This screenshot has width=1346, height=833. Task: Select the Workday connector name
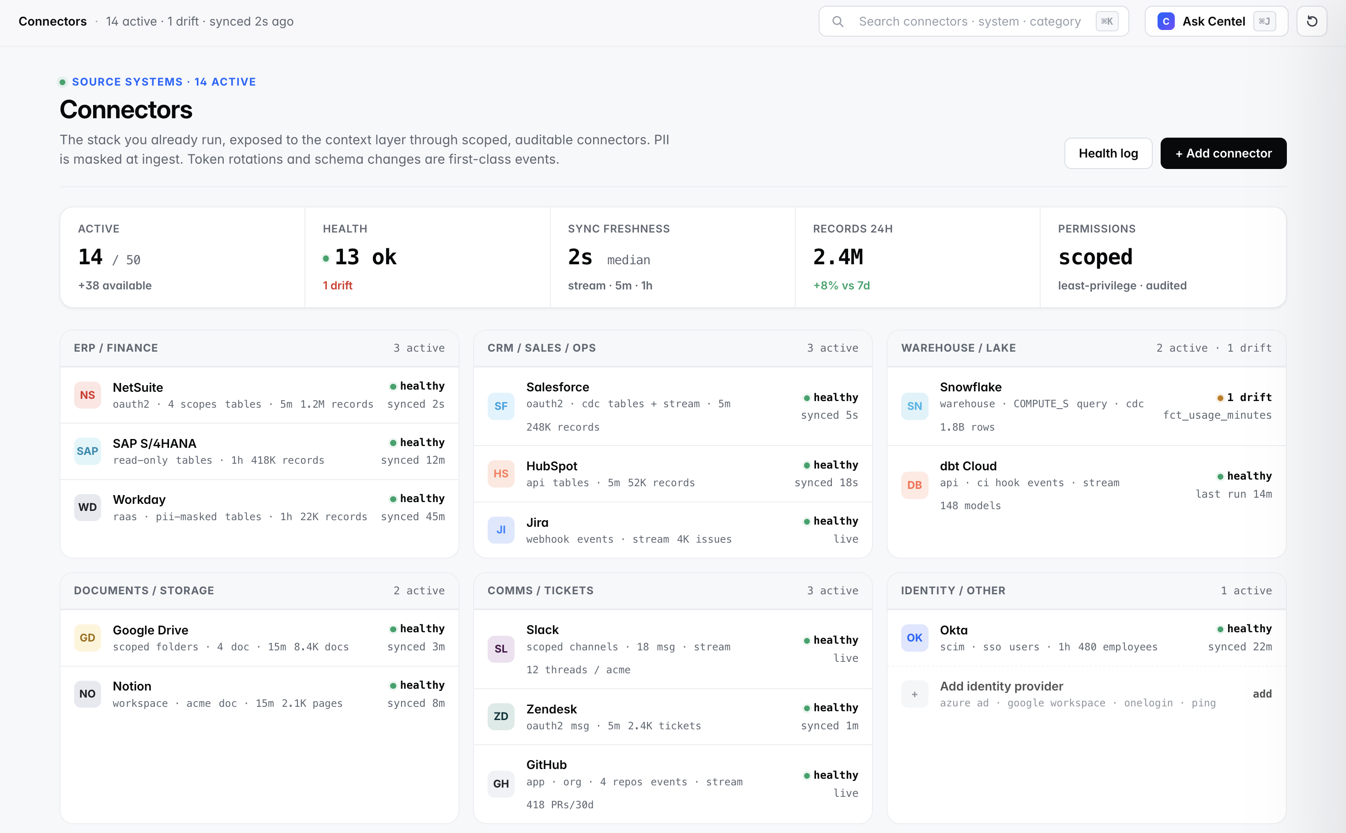(x=139, y=500)
